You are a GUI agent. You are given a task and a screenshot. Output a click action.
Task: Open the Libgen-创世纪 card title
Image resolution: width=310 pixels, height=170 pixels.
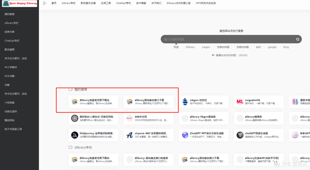[198, 100]
